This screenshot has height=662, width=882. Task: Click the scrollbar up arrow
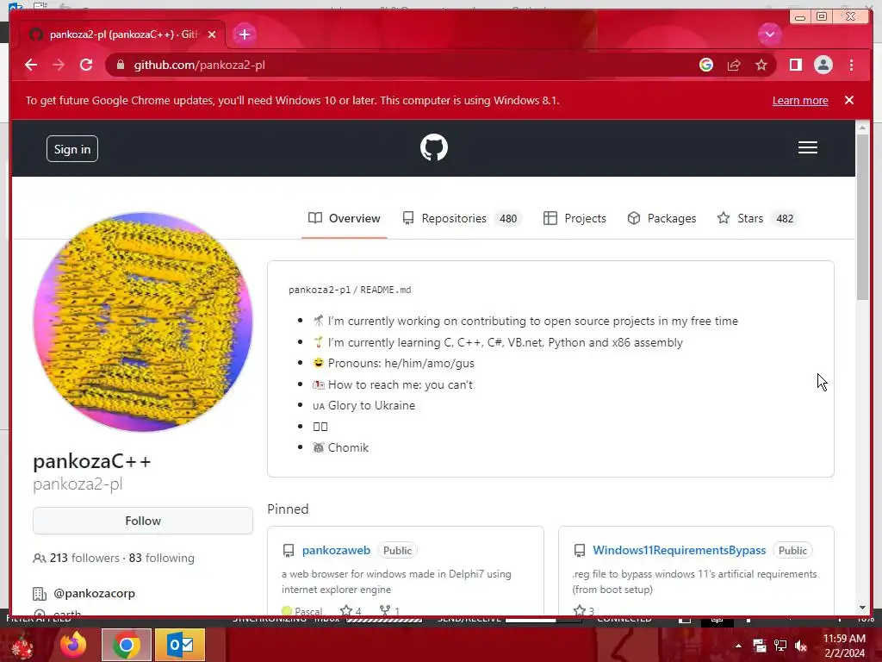tap(862, 128)
